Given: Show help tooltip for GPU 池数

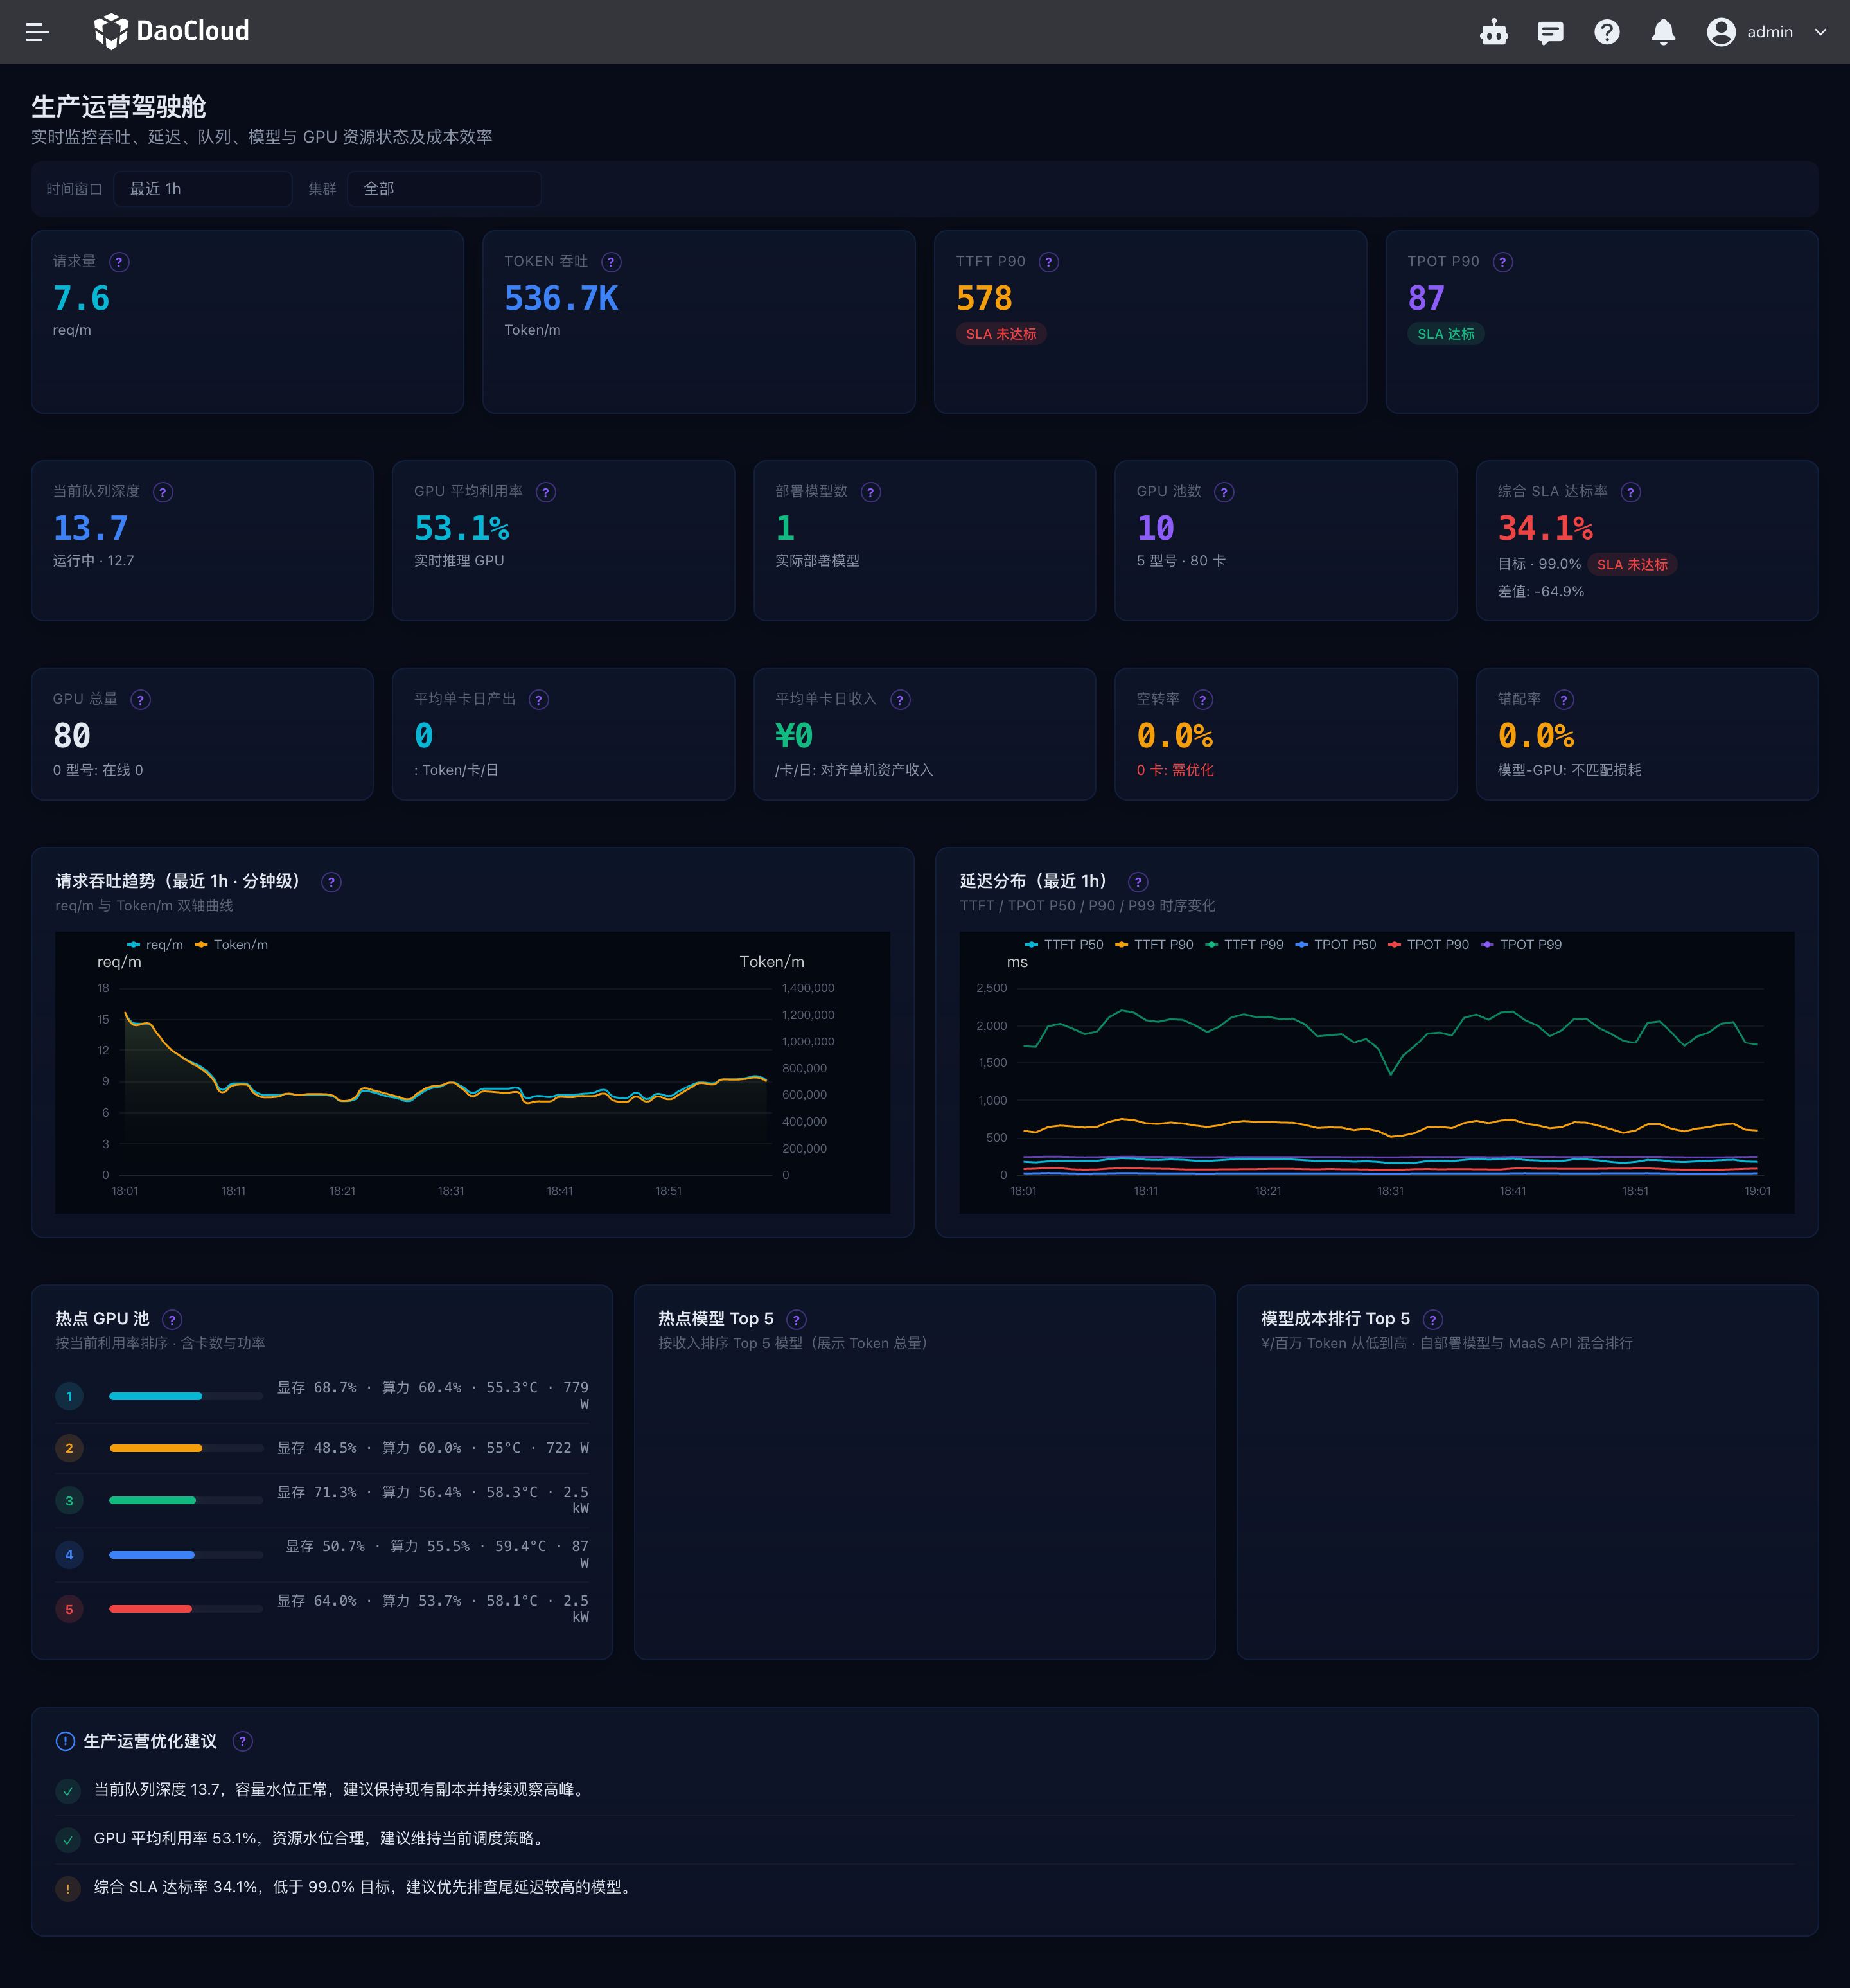Looking at the screenshot, I should click(x=1224, y=492).
